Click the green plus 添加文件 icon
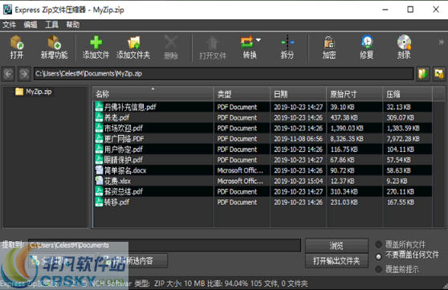This screenshot has width=448, height=290. 96,47
